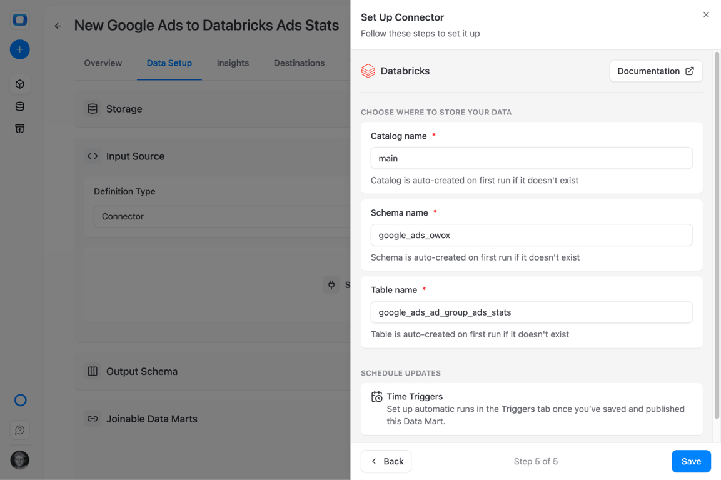Expand the Storage section
Image resolution: width=721 pixels, height=480 pixels.
point(213,109)
